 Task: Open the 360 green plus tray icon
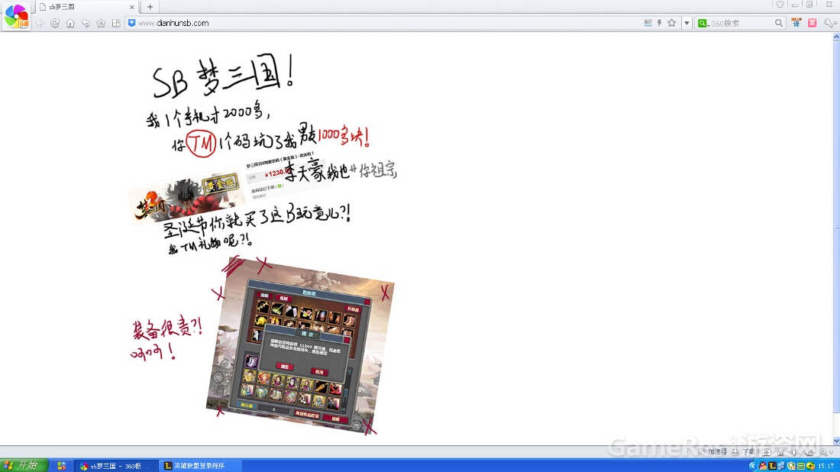click(x=810, y=466)
